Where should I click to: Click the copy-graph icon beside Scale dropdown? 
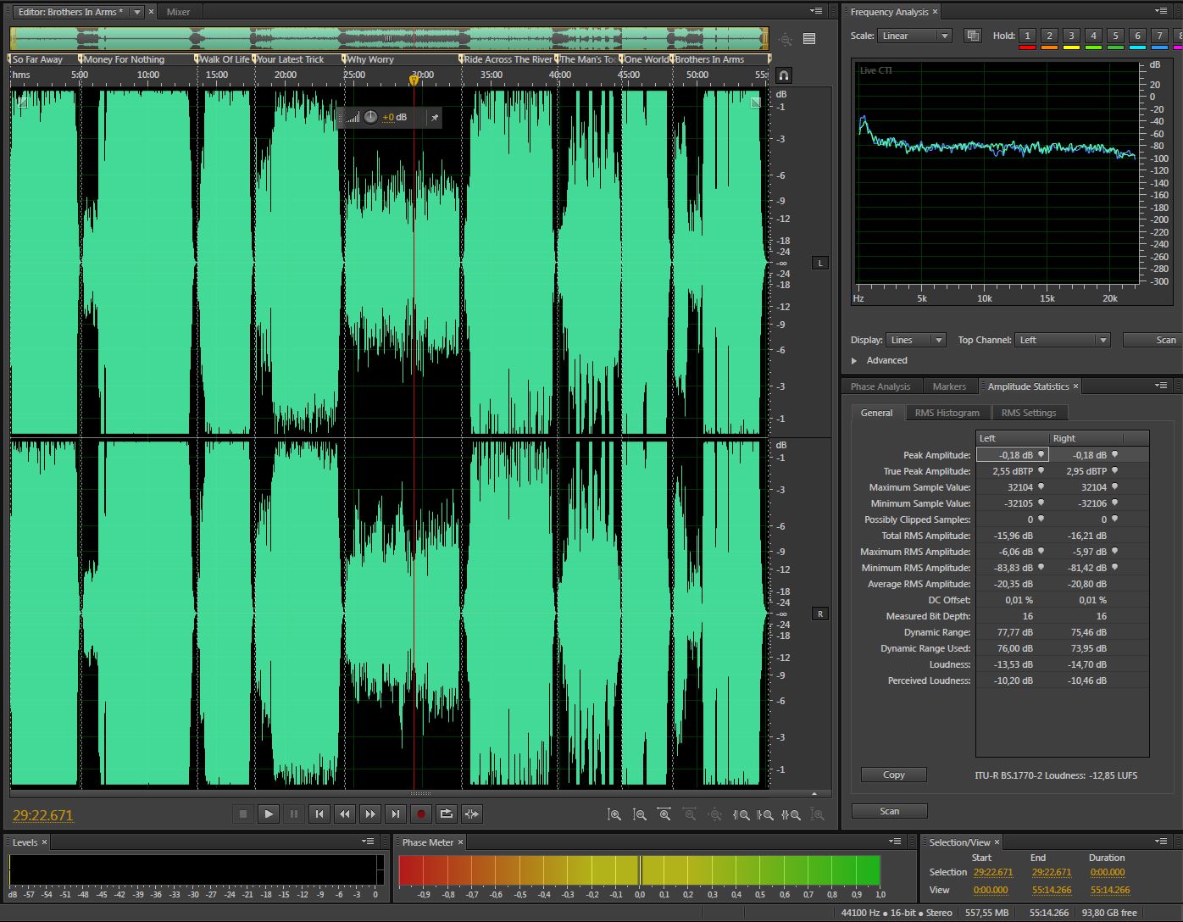click(973, 36)
